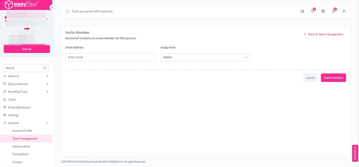Expand the Branding Tools menu
359x167 pixels.
click(x=26, y=92)
